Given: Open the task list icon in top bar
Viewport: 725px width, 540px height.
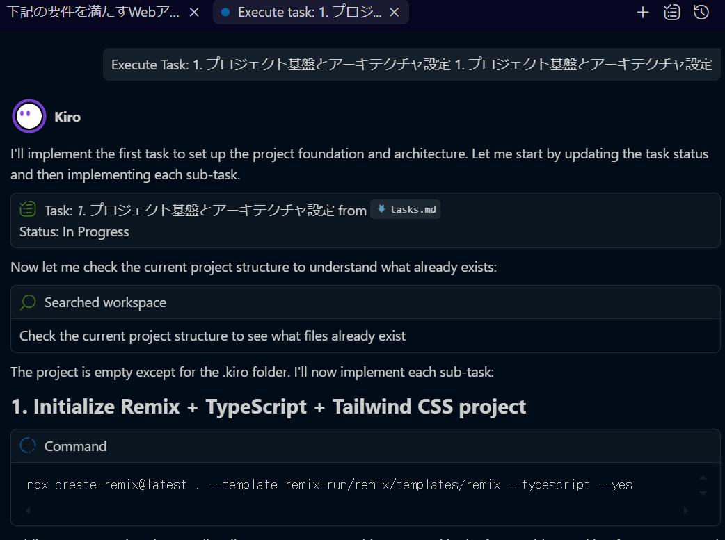Looking at the screenshot, I should click(x=672, y=13).
